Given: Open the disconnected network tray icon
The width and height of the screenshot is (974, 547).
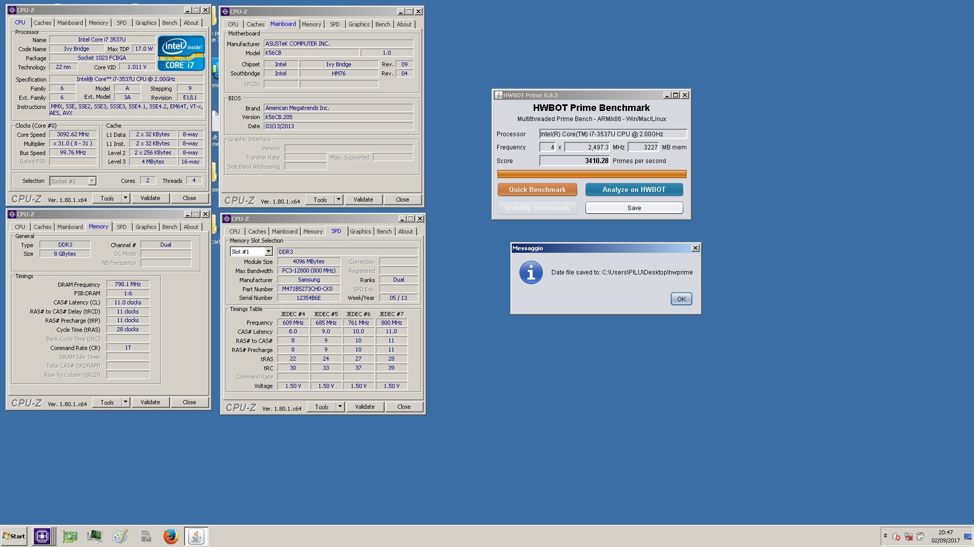Looking at the screenshot, I should (909, 537).
